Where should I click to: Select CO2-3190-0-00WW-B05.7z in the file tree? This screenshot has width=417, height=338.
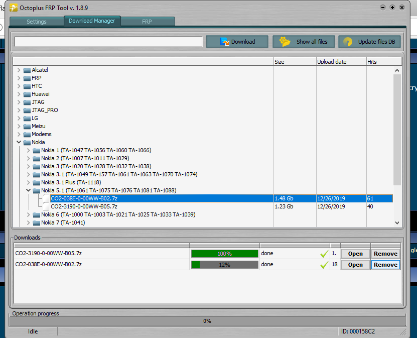[x=84, y=206]
